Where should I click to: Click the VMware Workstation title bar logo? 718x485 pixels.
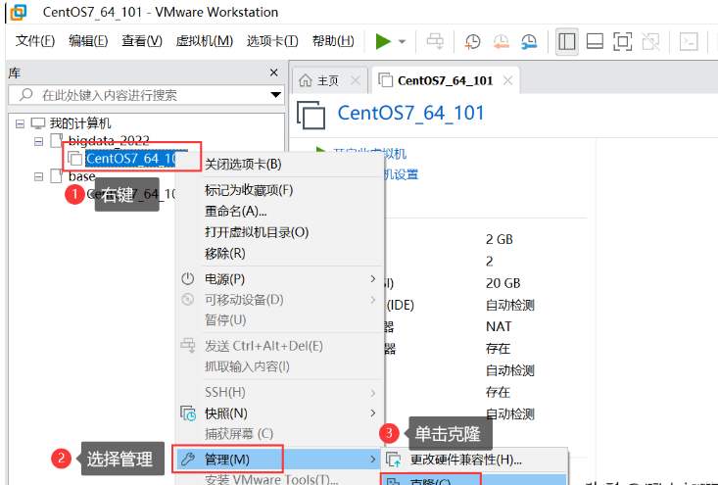click(19, 12)
